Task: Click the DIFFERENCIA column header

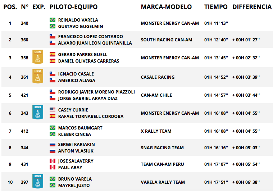Action: 252,7
